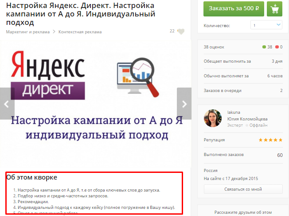Click the 'Выполнено заказов' row
The width and height of the screenshot is (289, 216).
click(x=243, y=155)
